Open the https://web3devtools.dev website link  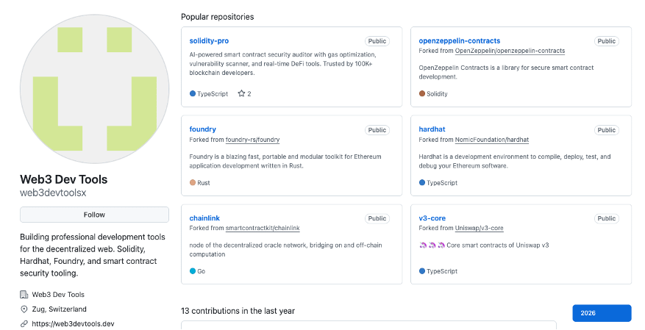point(74,324)
